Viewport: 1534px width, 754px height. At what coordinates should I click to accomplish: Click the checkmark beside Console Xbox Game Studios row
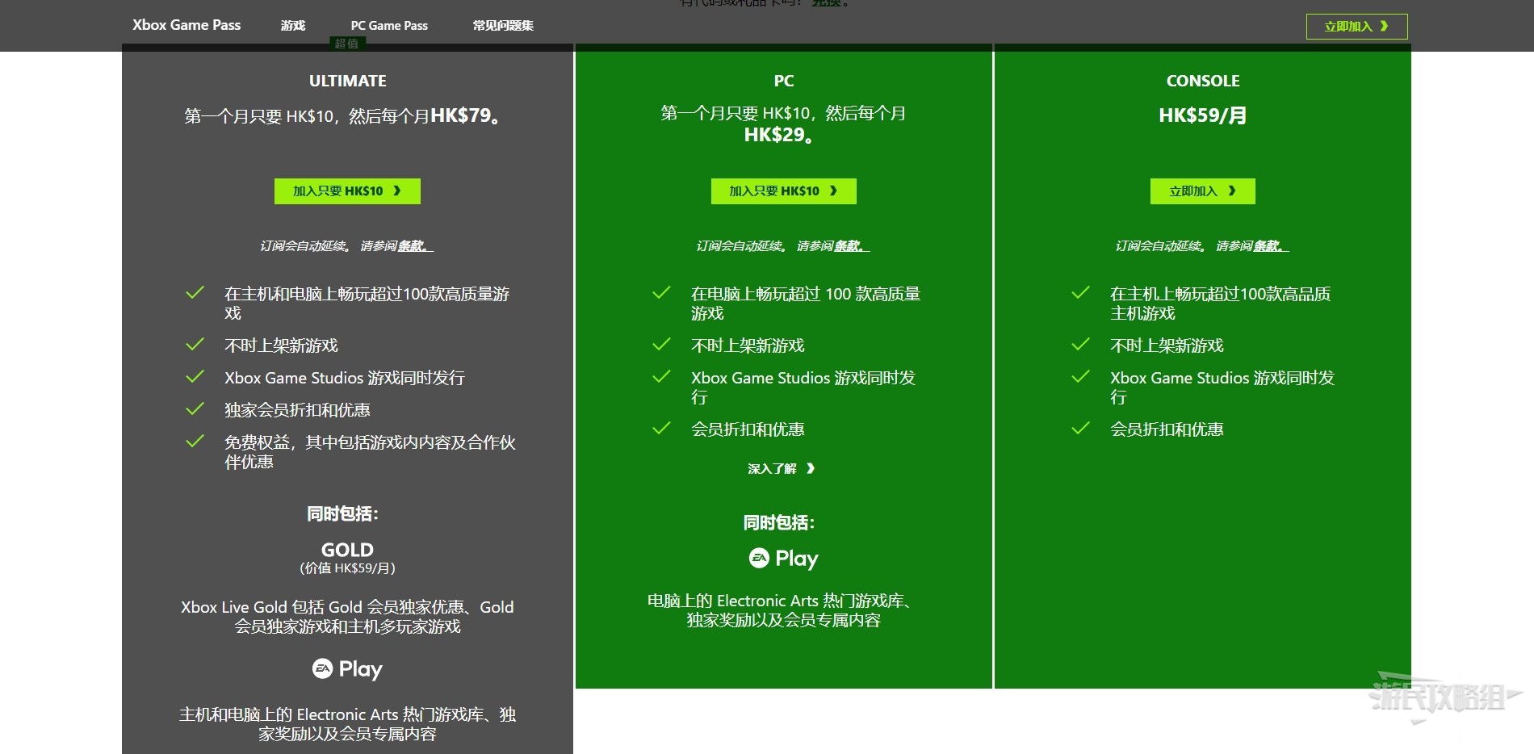(x=1080, y=377)
